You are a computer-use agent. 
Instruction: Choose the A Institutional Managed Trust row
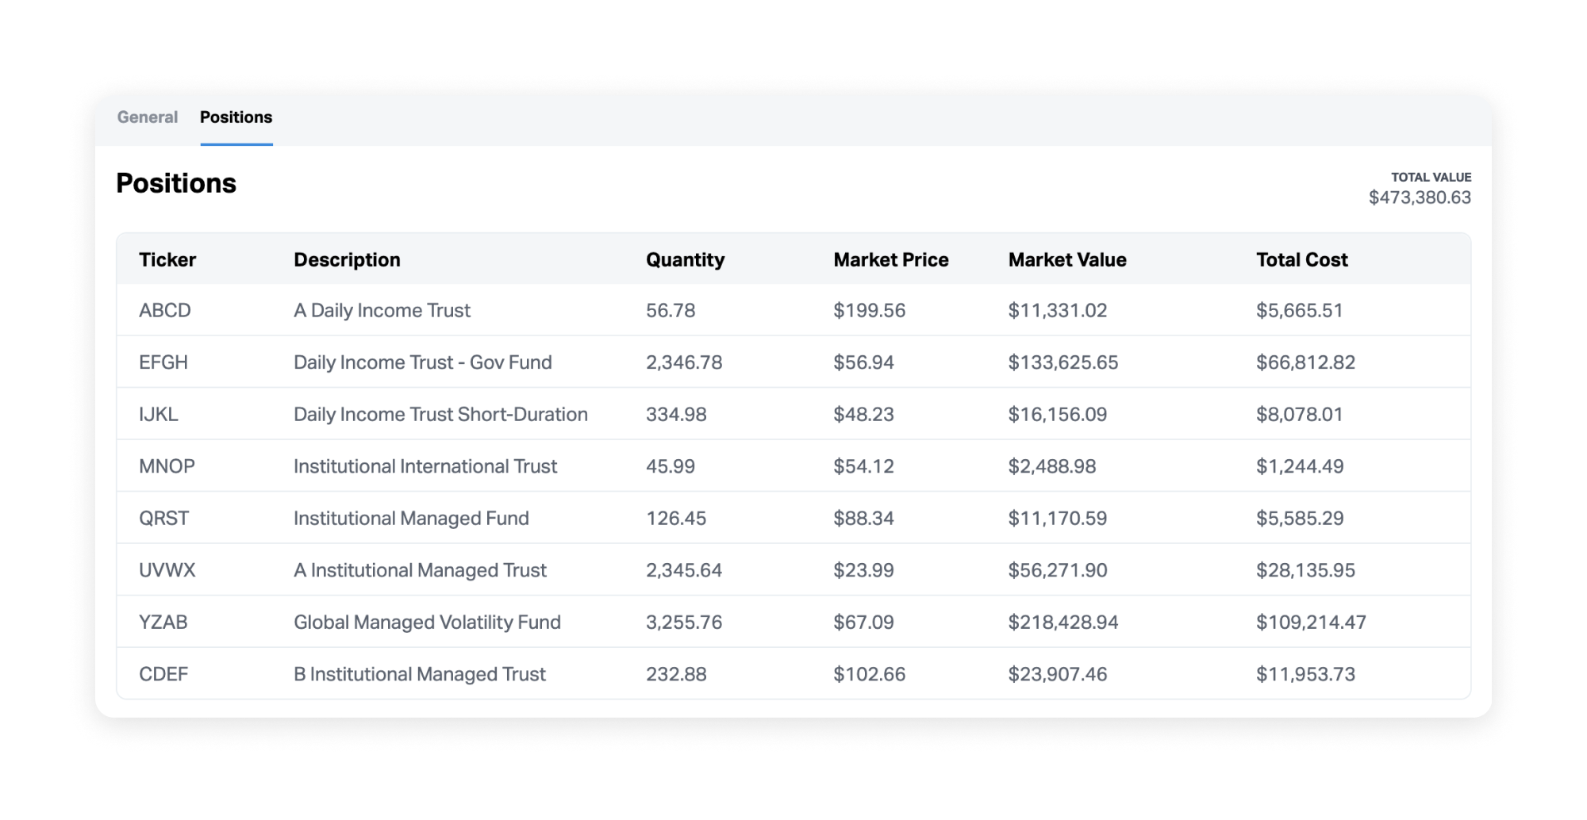point(793,570)
